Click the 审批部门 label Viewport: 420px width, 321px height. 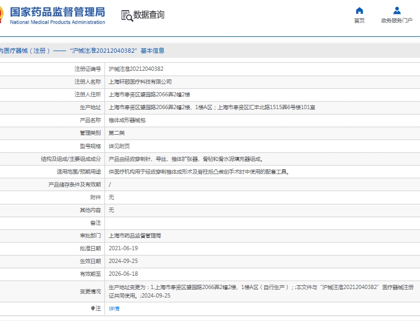90,236
